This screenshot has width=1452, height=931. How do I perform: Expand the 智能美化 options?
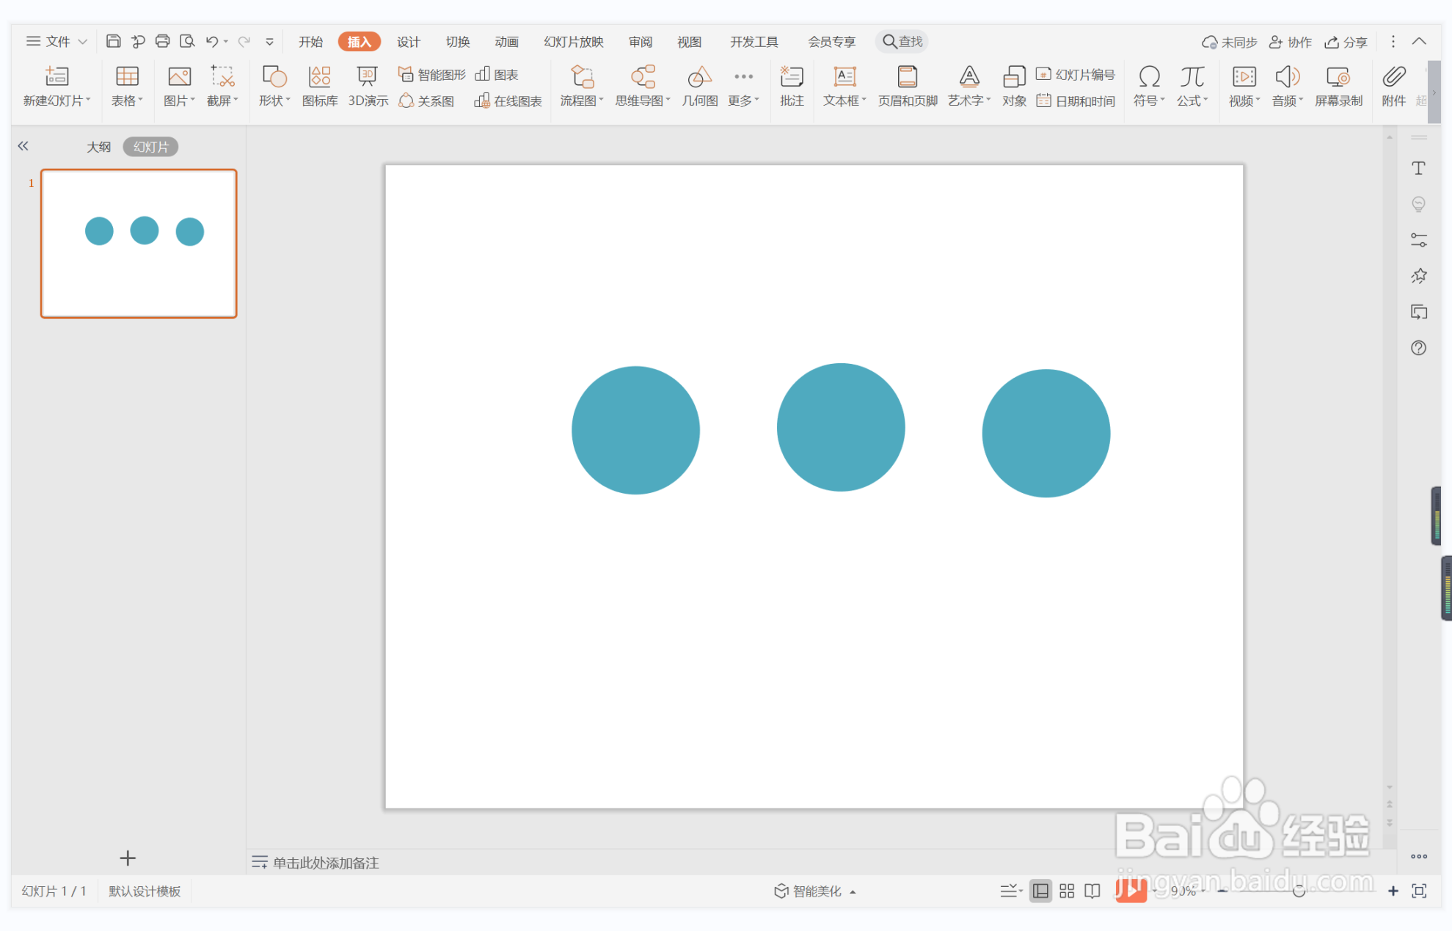point(814,891)
